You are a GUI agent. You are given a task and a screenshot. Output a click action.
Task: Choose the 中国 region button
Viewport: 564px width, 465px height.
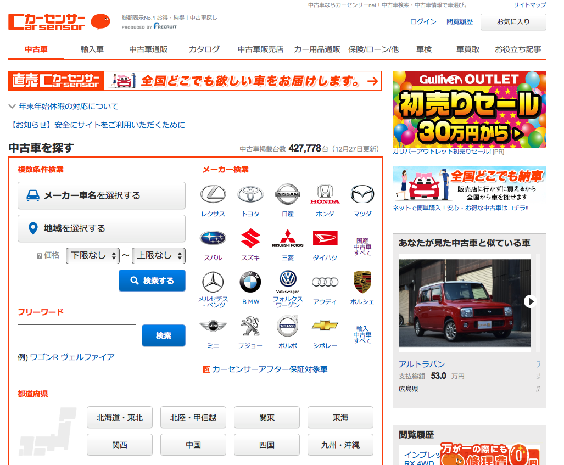[193, 445]
